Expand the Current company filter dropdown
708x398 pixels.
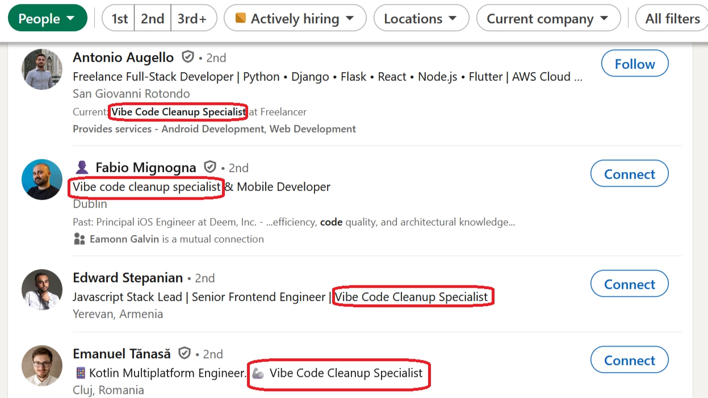[x=547, y=18]
